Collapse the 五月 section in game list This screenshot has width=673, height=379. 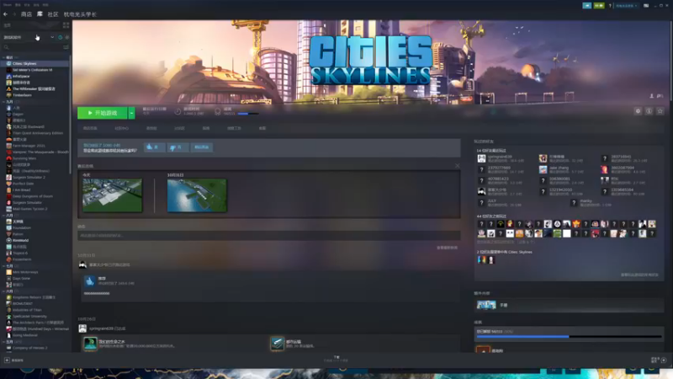tap(4, 342)
